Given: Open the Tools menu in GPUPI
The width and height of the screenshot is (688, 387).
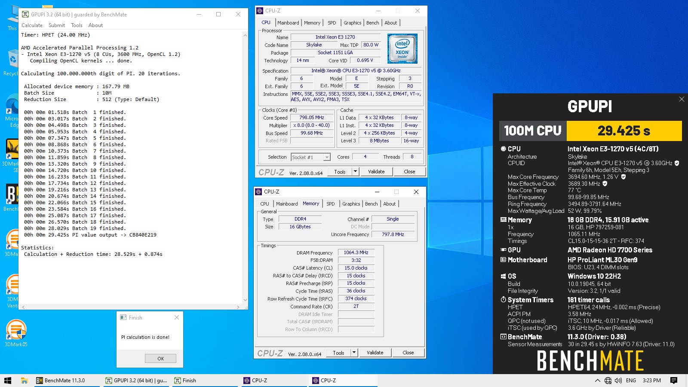Looking at the screenshot, I should [x=77, y=25].
